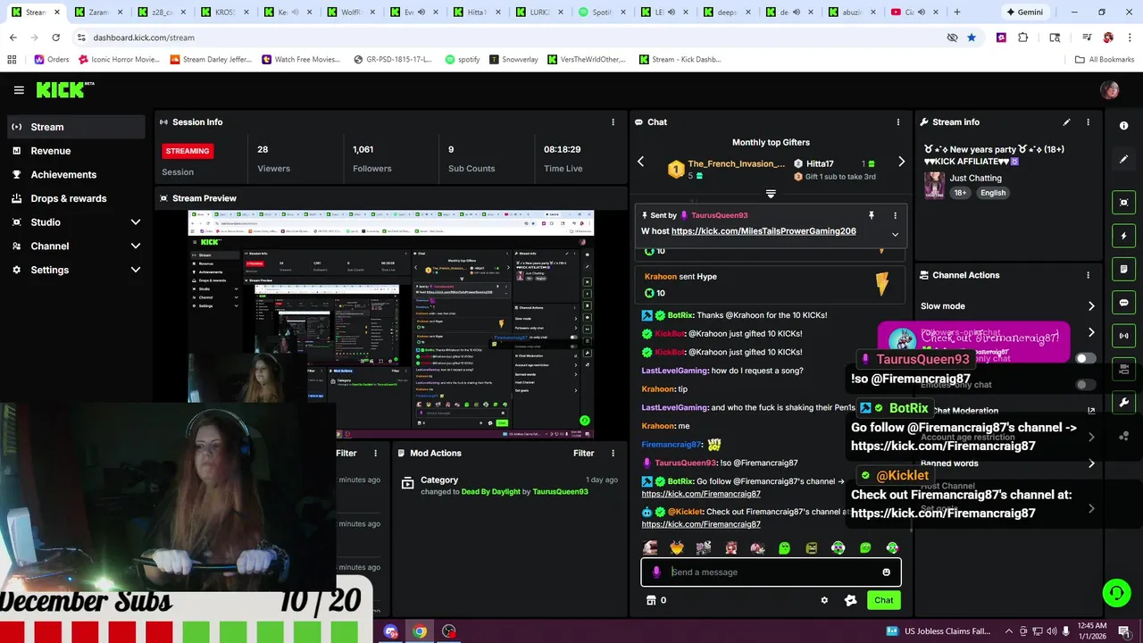The width and height of the screenshot is (1143, 643).
Task: Open the Stream page in sidebar
Action: point(76,127)
